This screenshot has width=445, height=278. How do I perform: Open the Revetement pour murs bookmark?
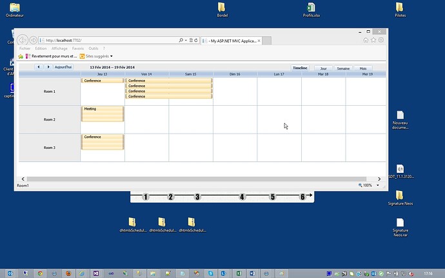tap(52, 56)
